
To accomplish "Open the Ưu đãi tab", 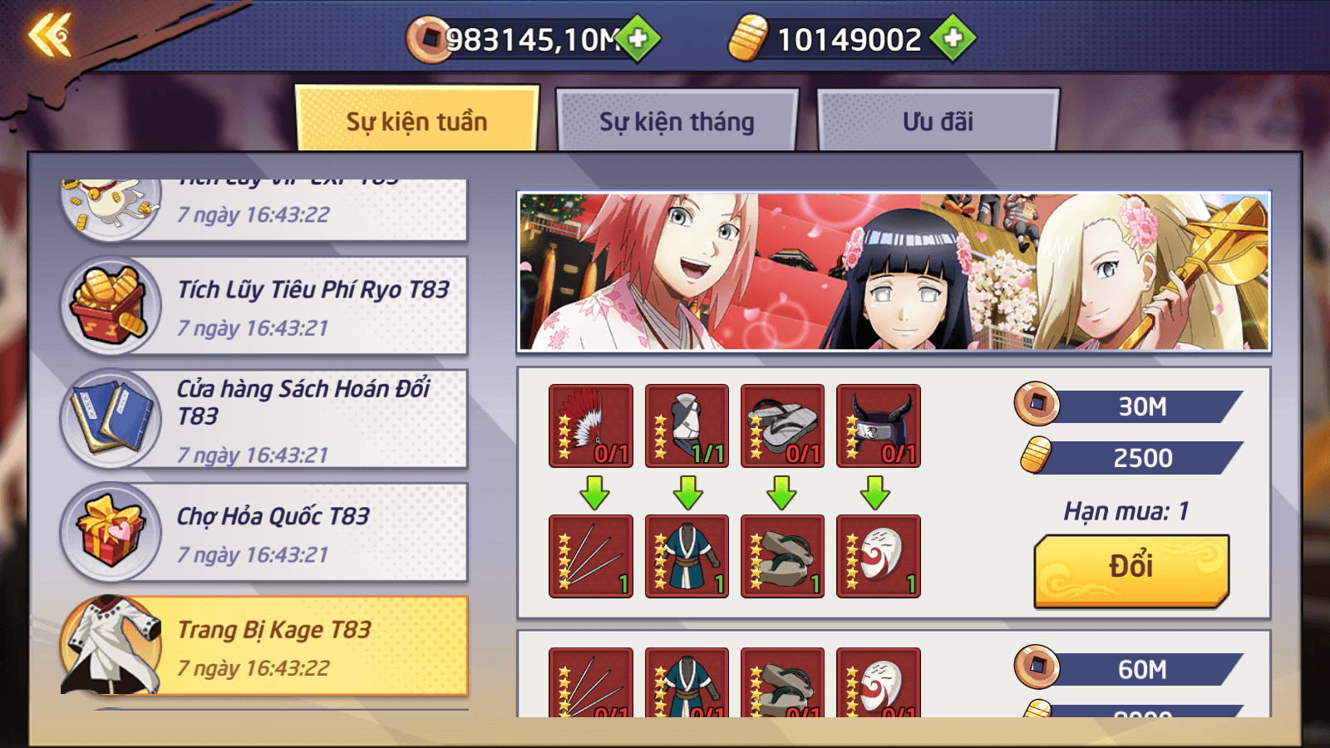I will [938, 121].
